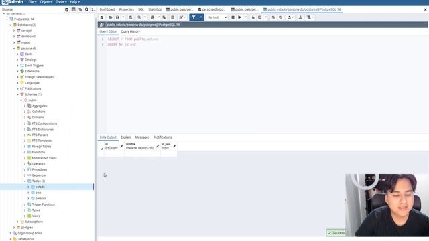Expand the Sequences node
The width and height of the screenshot is (429, 241).
(25, 175)
